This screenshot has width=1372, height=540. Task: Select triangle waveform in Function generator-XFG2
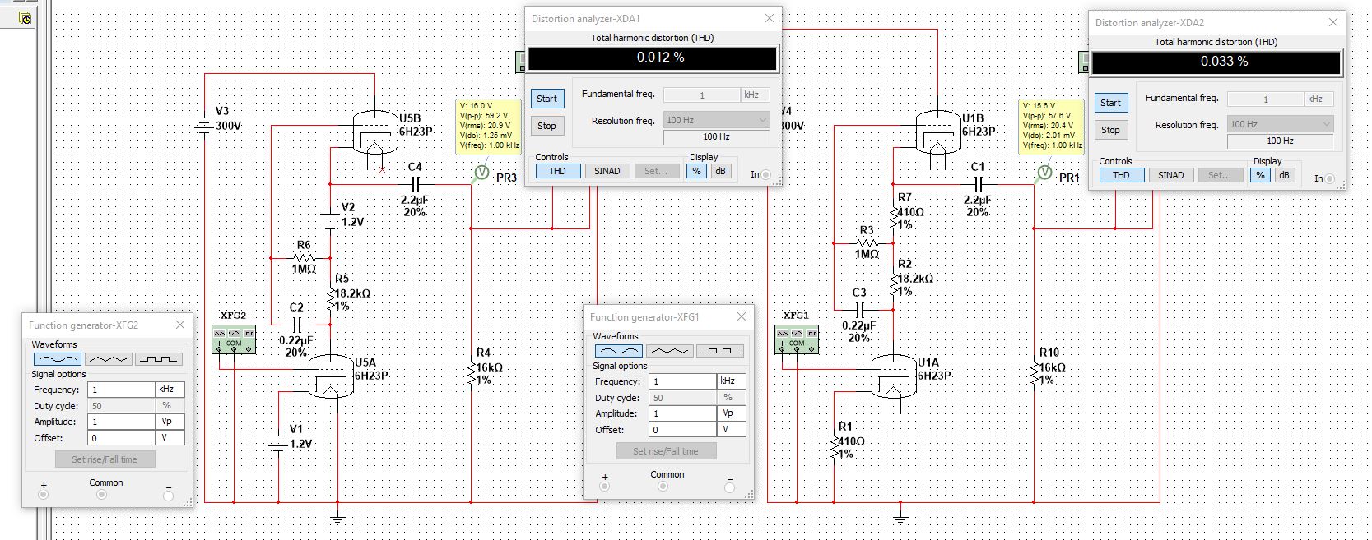[108, 359]
